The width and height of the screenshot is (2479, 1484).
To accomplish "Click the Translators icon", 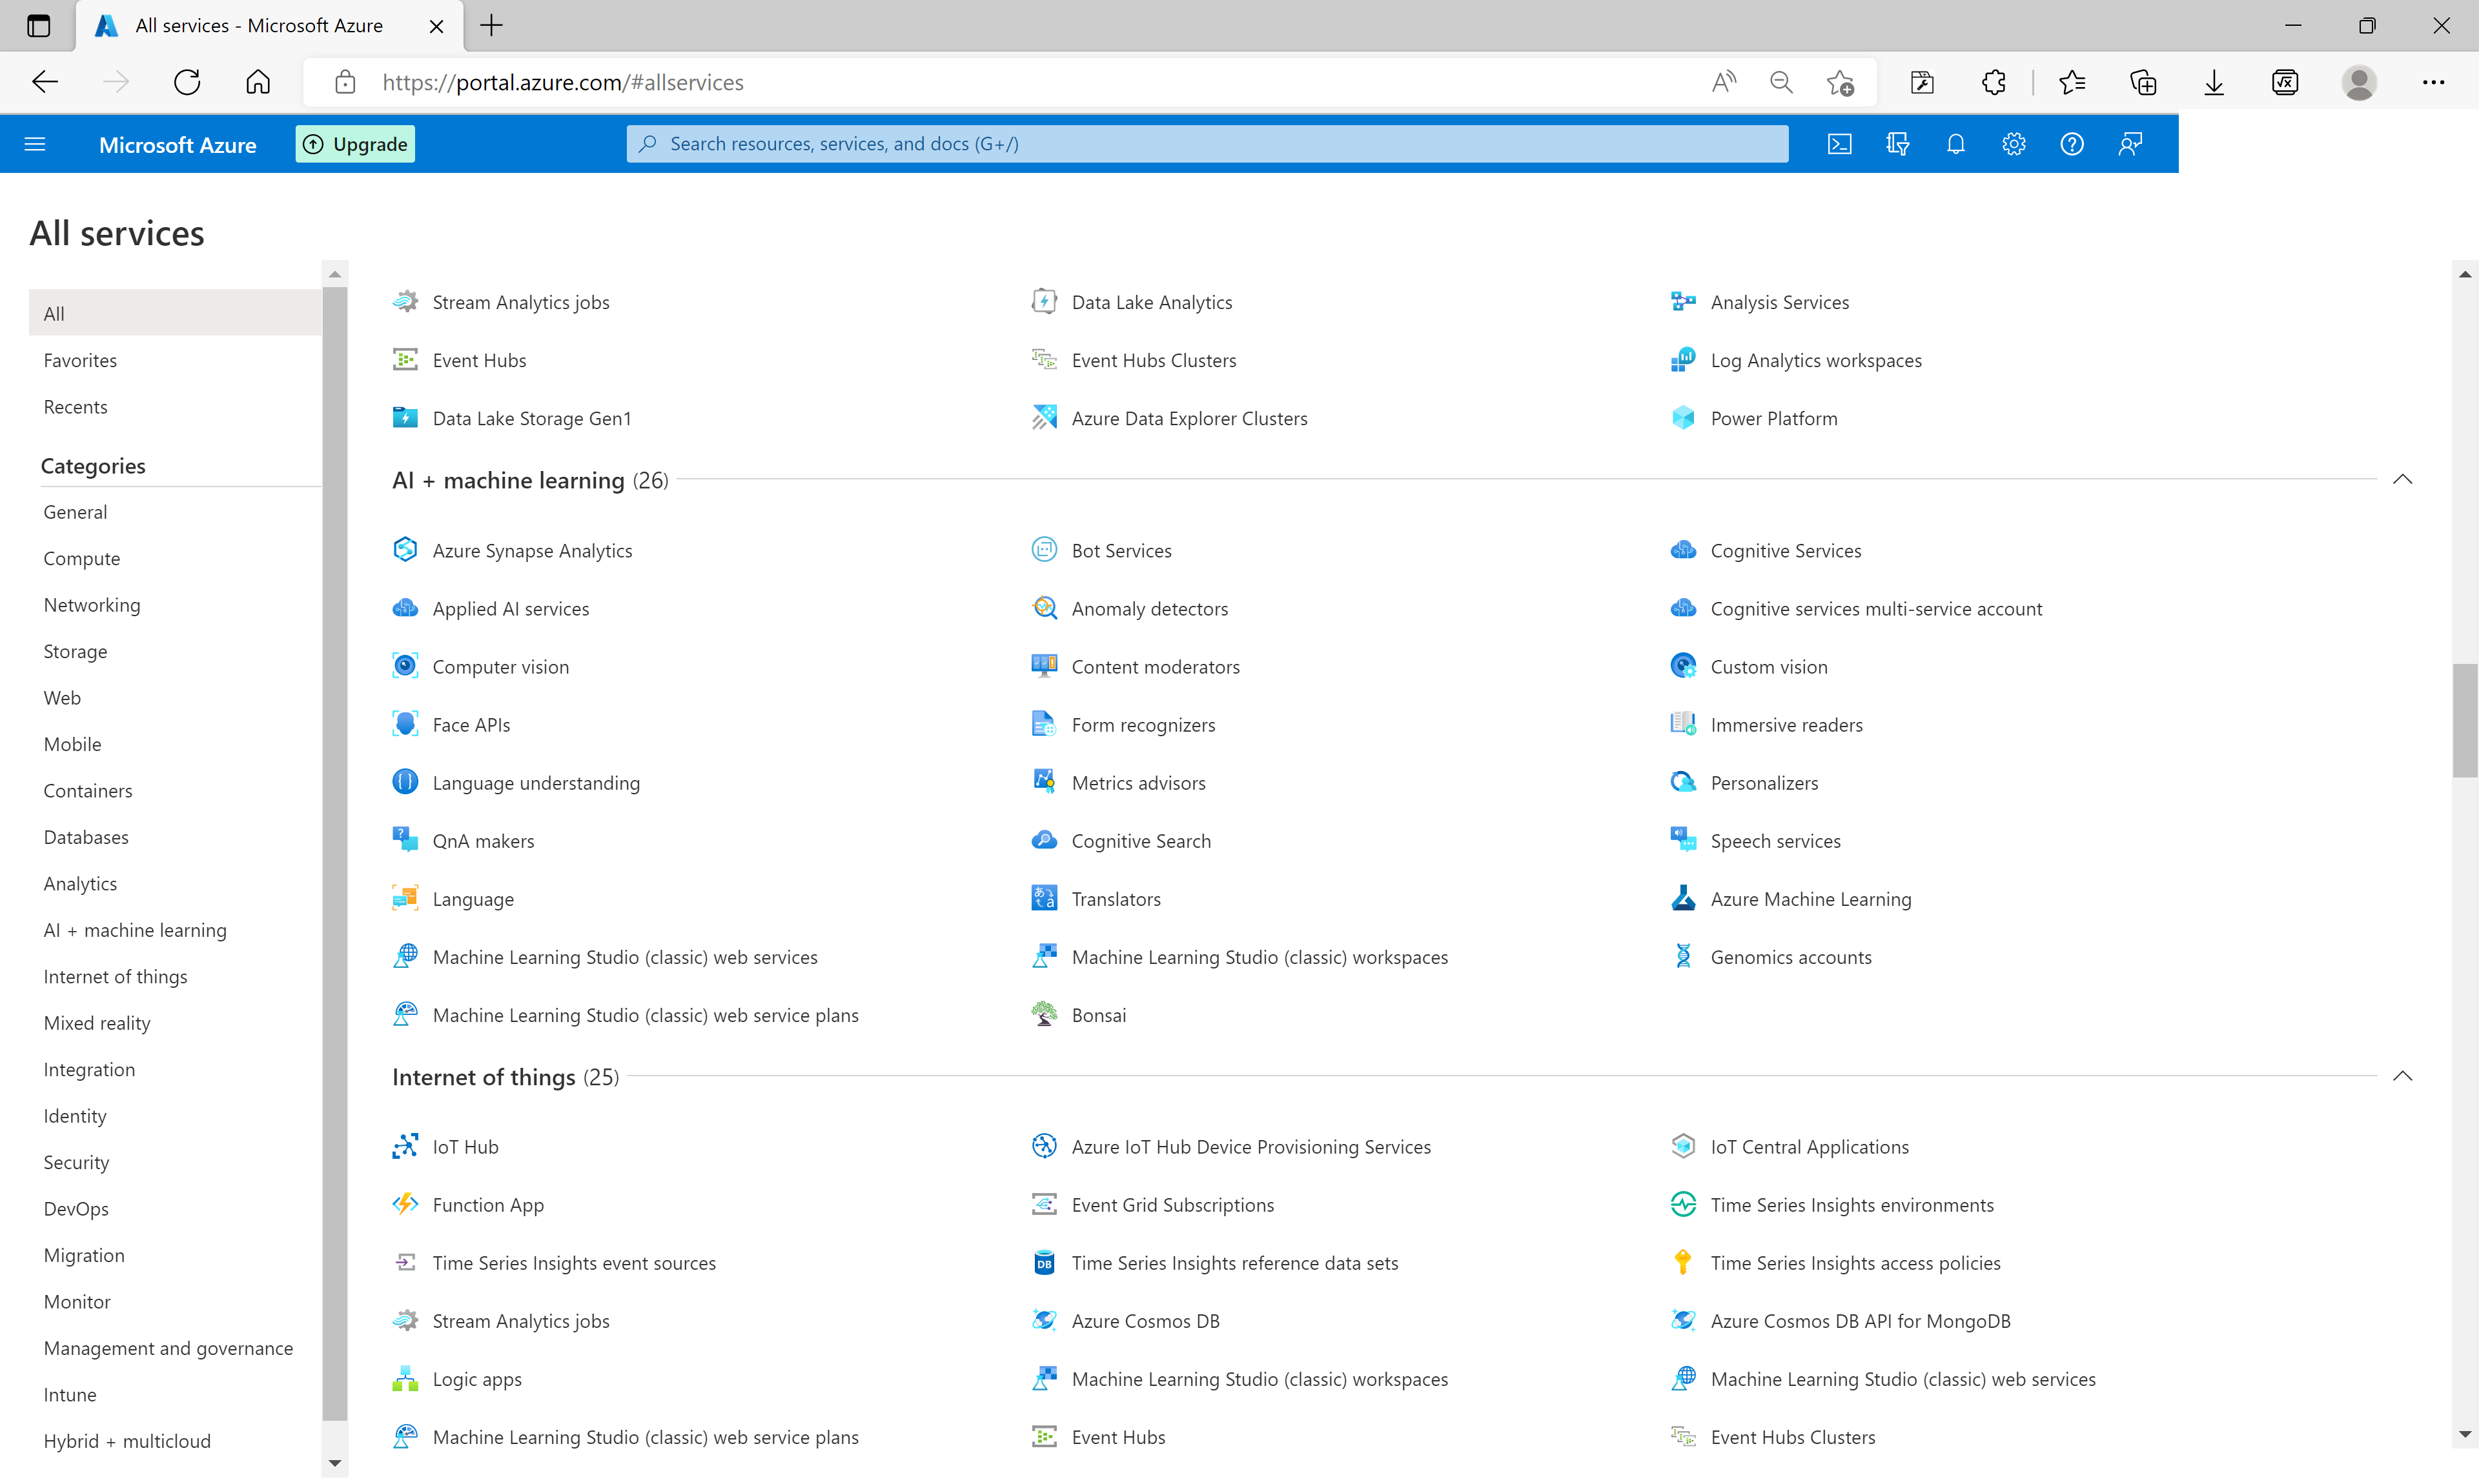I will (x=1043, y=898).
